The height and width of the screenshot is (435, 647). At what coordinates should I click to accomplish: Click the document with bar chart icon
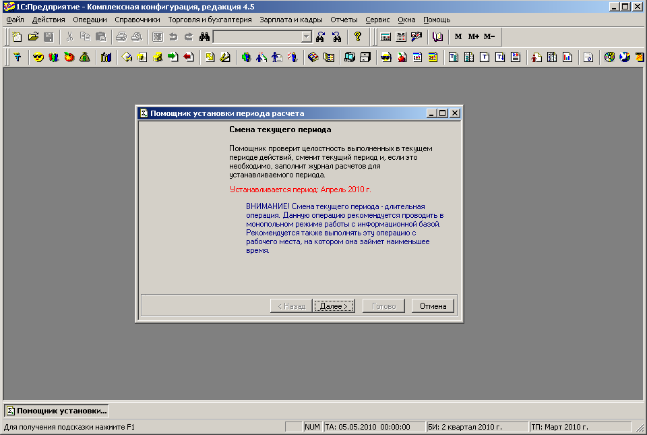[x=567, y=57]
